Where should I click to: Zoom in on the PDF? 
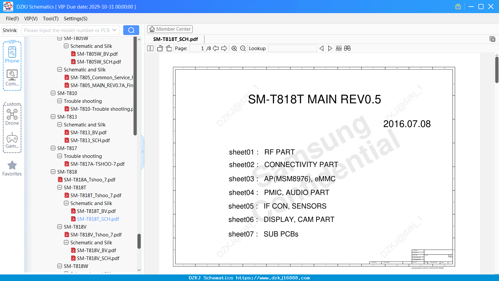click(234, 48)
